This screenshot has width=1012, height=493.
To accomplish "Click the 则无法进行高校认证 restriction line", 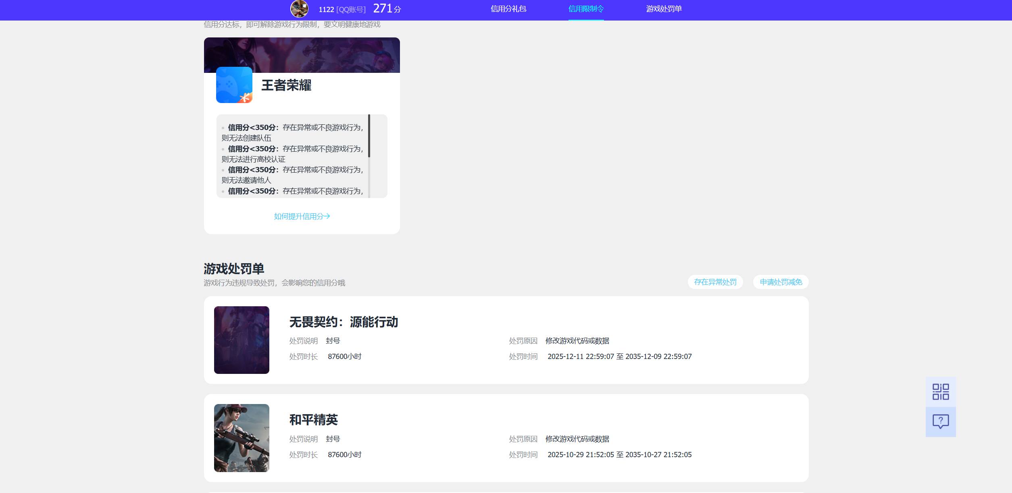I will pos(253,159).
